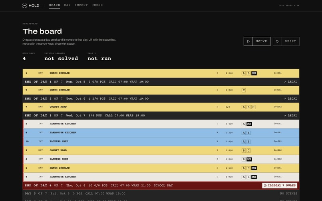Click the A cast tag on scene 7
This screenshot has height=201, width=322.
point(244,107)
